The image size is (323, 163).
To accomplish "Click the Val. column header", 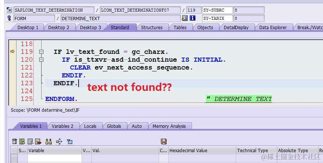I will click(125, 150).
